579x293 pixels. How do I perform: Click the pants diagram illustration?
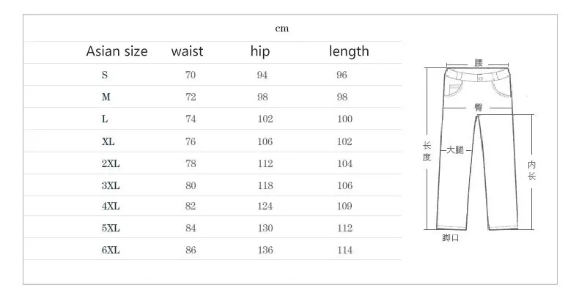pos(477,149)
